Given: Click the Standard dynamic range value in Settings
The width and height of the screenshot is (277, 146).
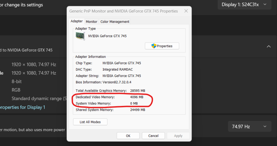Looking at the screenshot, I should (39, 98).
